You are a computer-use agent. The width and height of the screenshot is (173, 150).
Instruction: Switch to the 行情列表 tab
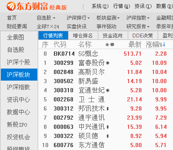click(x=53, y=35)
